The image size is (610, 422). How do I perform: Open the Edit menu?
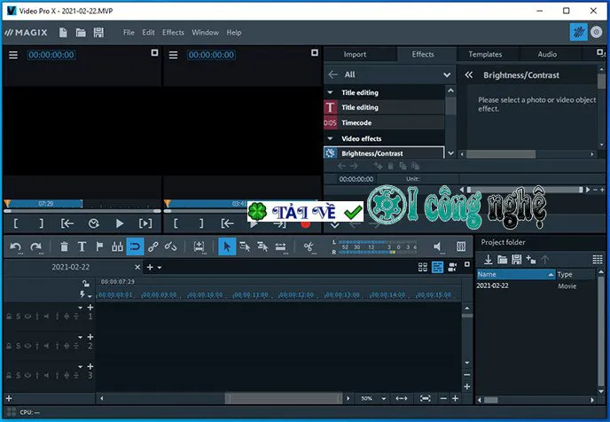(x=148, y=33)
